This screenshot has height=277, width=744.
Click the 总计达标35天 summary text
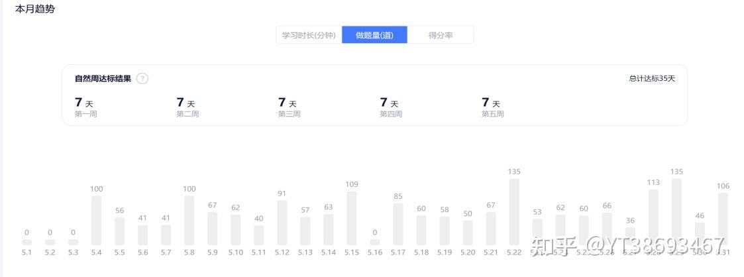(652, 78)
